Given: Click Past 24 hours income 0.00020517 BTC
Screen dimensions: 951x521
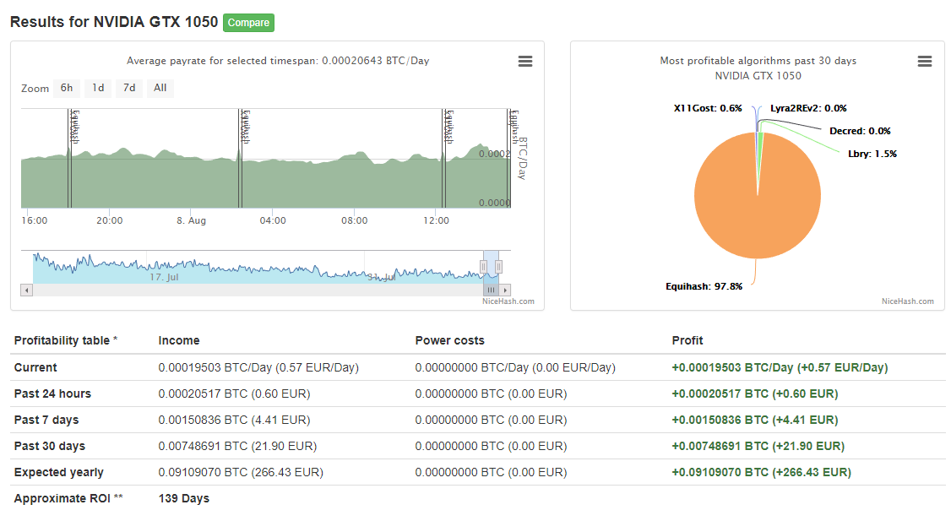Looking at the screenshot, I should pyautogui.click(x=234, y=393).
